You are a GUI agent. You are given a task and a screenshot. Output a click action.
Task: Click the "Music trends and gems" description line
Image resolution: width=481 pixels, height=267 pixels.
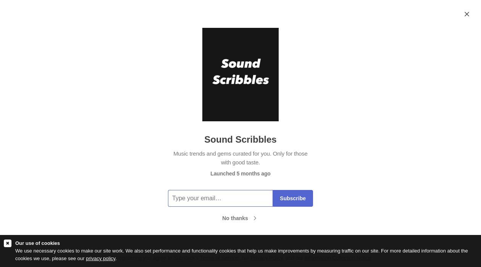click(240, 154)
